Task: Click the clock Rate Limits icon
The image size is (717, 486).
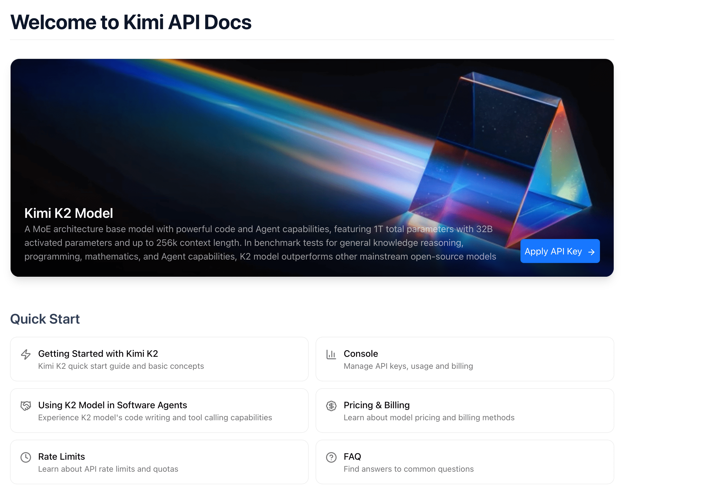Action: (26, 457)
